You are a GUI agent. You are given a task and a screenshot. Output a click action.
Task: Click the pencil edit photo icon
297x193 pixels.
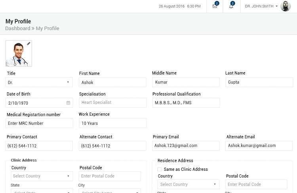[29, 44]
